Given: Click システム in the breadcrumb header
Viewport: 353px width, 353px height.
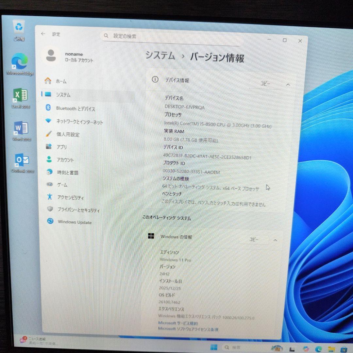Looking at the screenshot, I should tap(160, 56).
